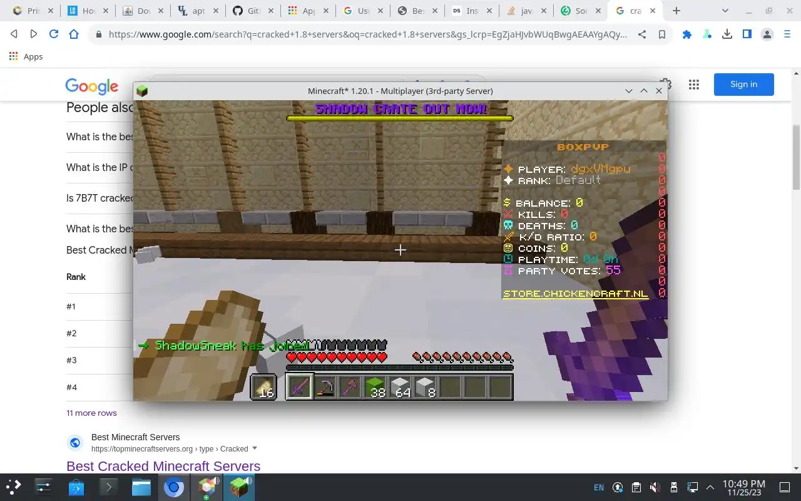Click the Minecraft experience bar
Image resolution: width=801 pixels, height=501 pixels.
400,368
